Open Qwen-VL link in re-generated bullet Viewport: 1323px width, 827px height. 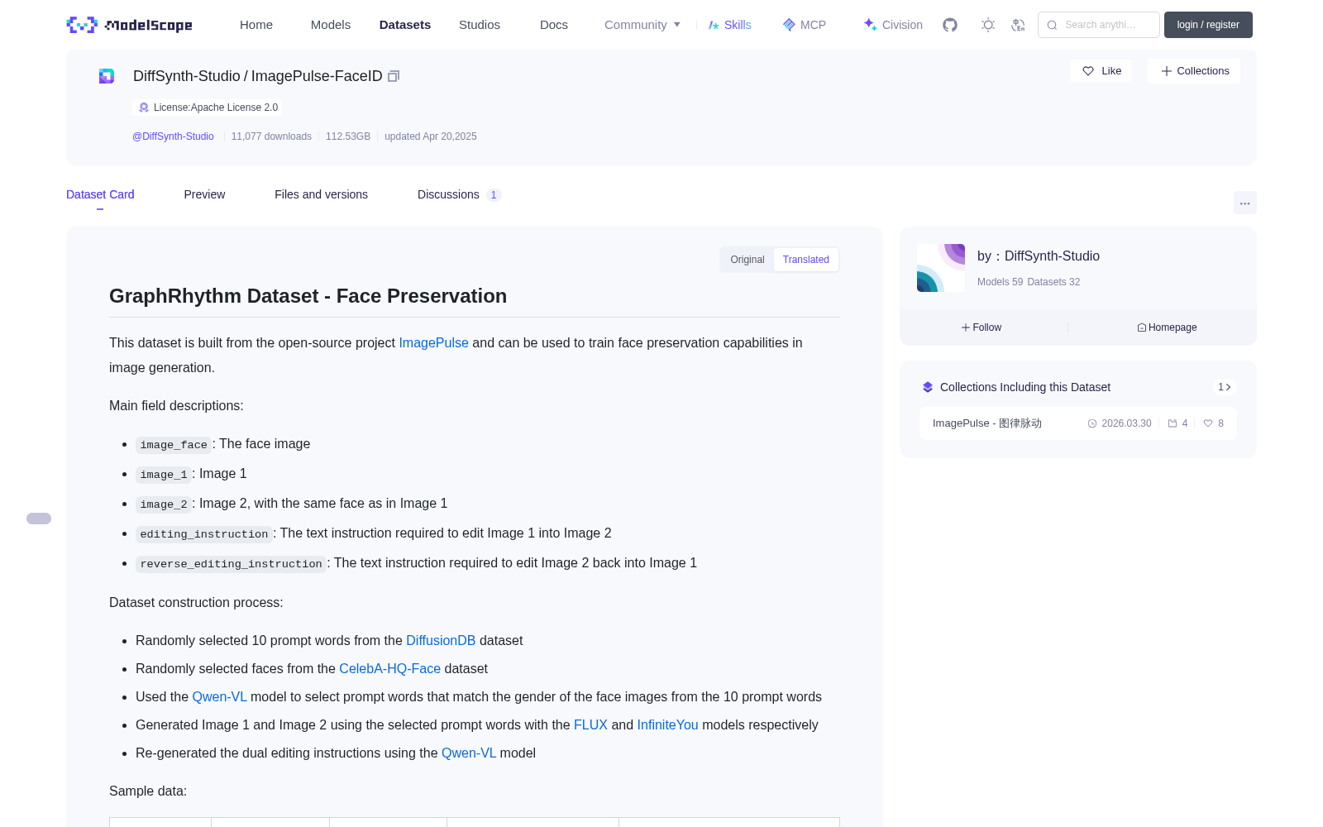point(469,753)
